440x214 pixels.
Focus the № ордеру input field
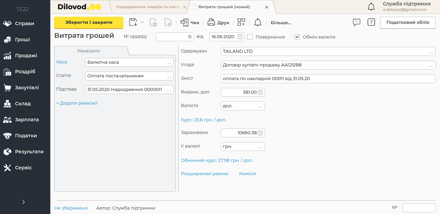click(x=175, y=37)
